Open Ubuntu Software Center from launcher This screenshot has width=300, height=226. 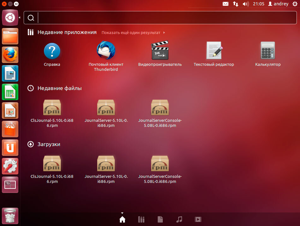click(10, 129)
